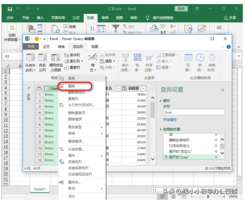
Task: Select the Sheet1 worksheet tab
Action: [x=40, y=189]
